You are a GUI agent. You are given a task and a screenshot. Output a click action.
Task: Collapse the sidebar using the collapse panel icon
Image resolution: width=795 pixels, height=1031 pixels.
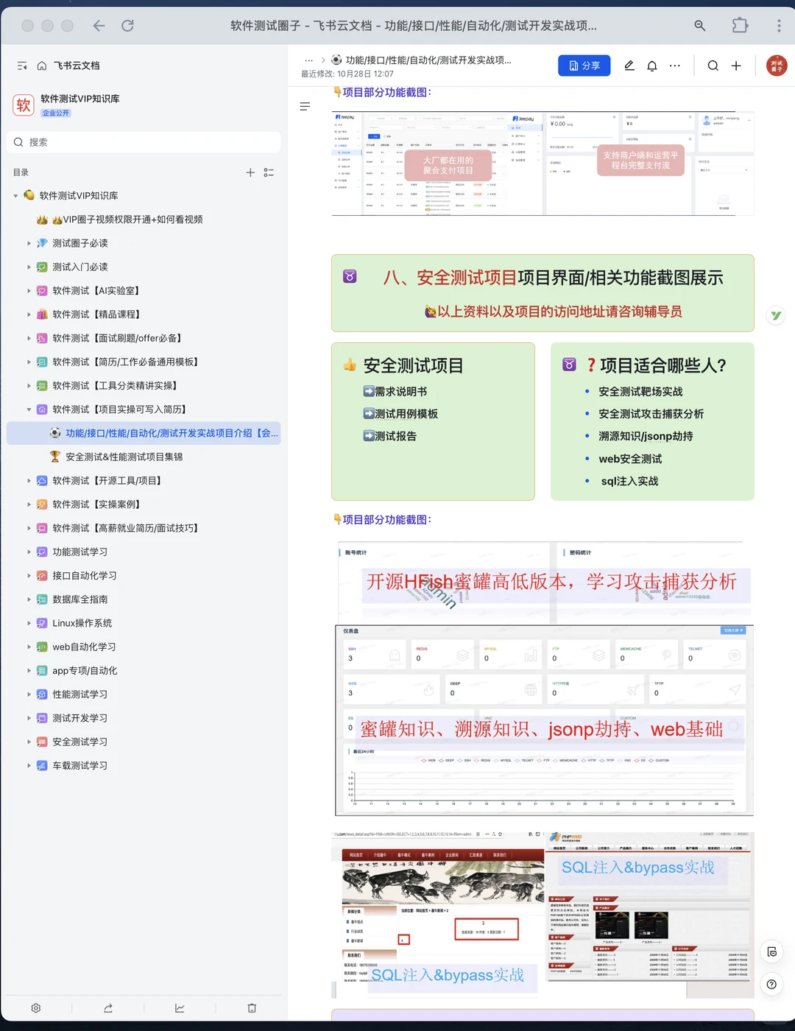(x=22, y=66)
